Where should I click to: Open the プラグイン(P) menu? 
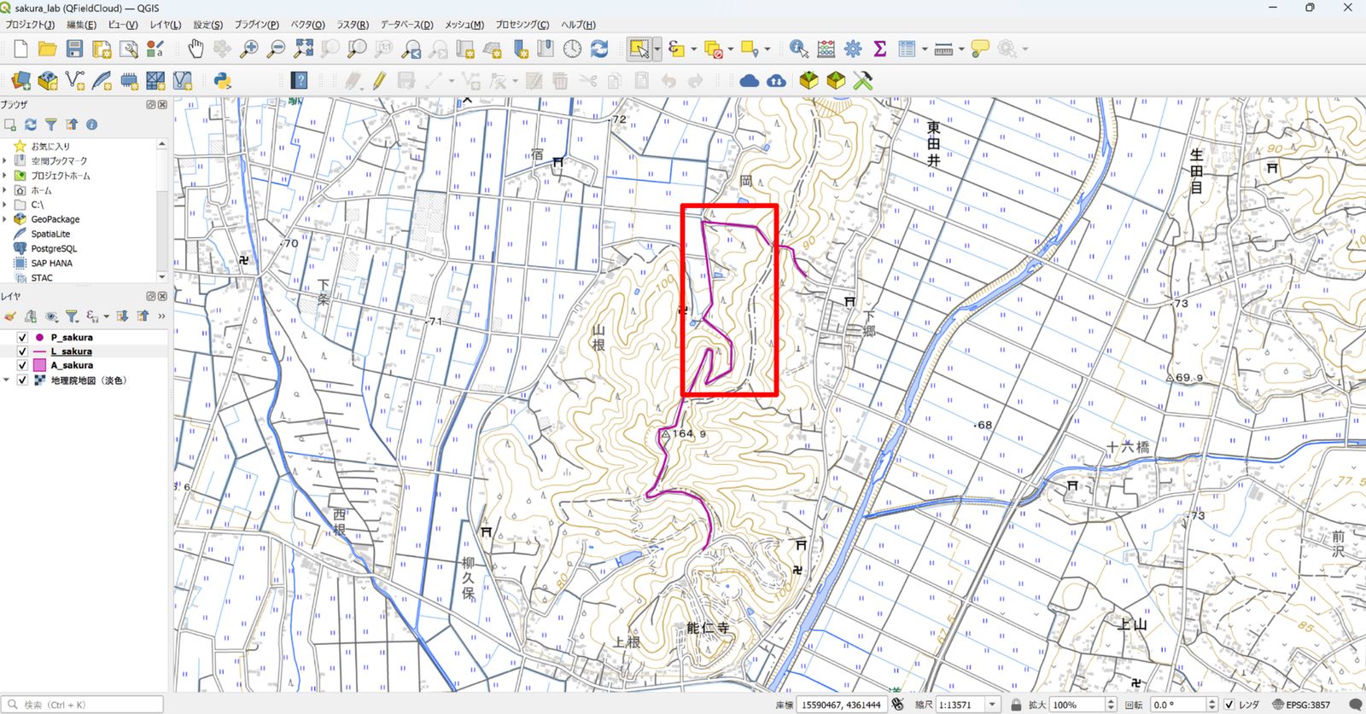[256, 25]
